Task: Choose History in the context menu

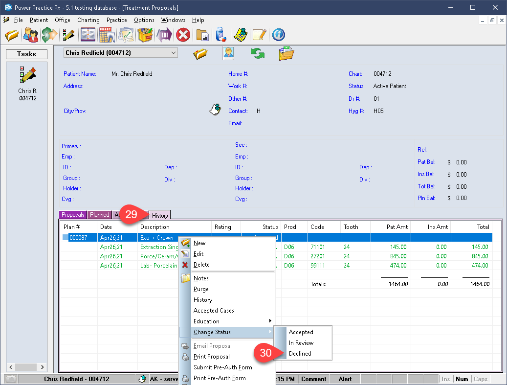Action: point(227,299)
